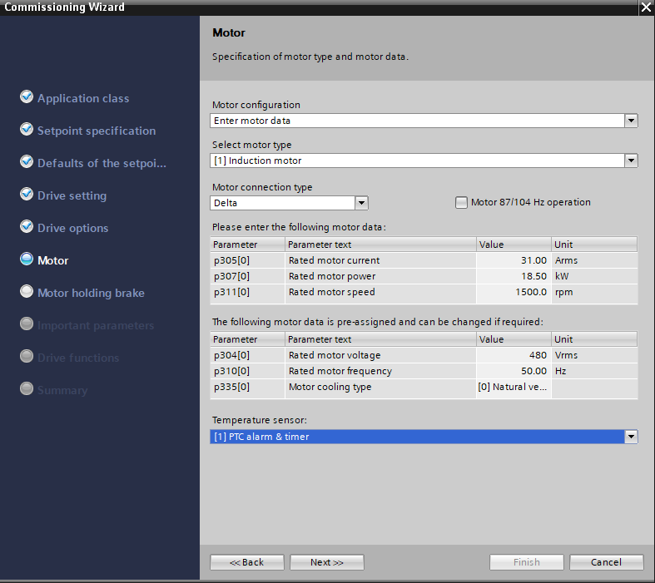The image size is (655, 583).
Task: Open the Motor configuration dropdown
Action: [631, 121]
